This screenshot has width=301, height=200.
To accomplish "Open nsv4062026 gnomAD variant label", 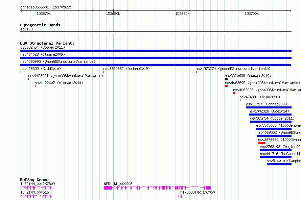I will click(267, 90).
